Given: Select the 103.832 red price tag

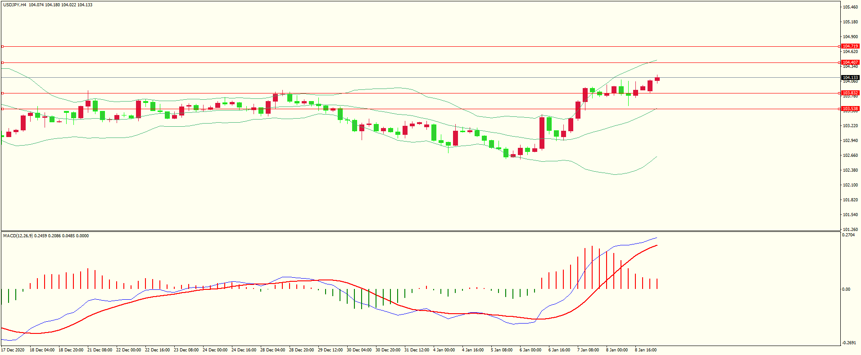Looking at the screenshot, I should [x=850, y=93].
